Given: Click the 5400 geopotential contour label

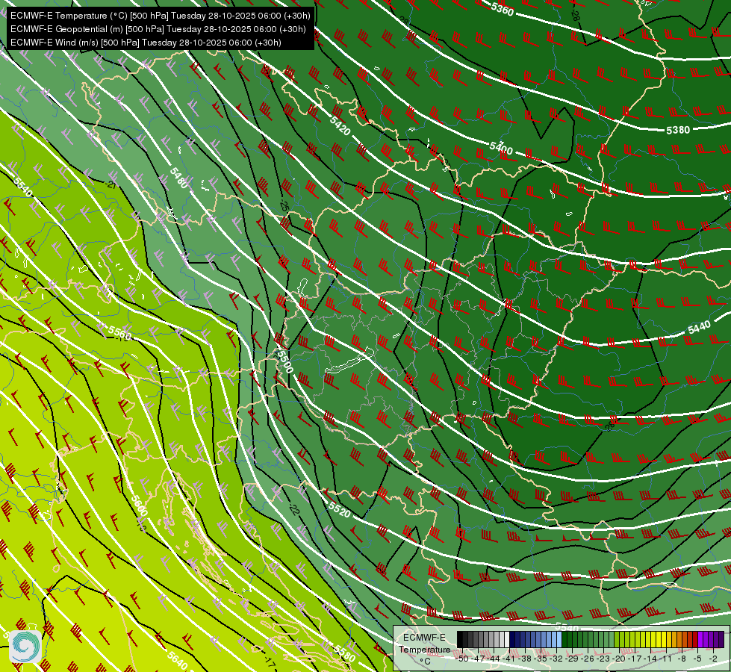Looking at the screenshot, I should coord(501,149).
